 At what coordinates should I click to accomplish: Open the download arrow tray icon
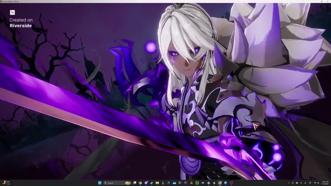coord(301,183)
